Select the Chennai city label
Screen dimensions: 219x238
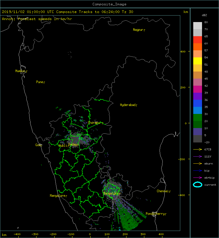coord(163,191)
